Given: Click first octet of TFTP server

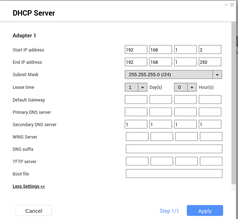Looking at the screenshot, I should [x=137, y=161].
